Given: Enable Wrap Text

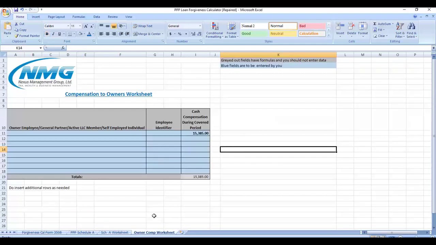Looking at the screenshot, I should (143, 26).
